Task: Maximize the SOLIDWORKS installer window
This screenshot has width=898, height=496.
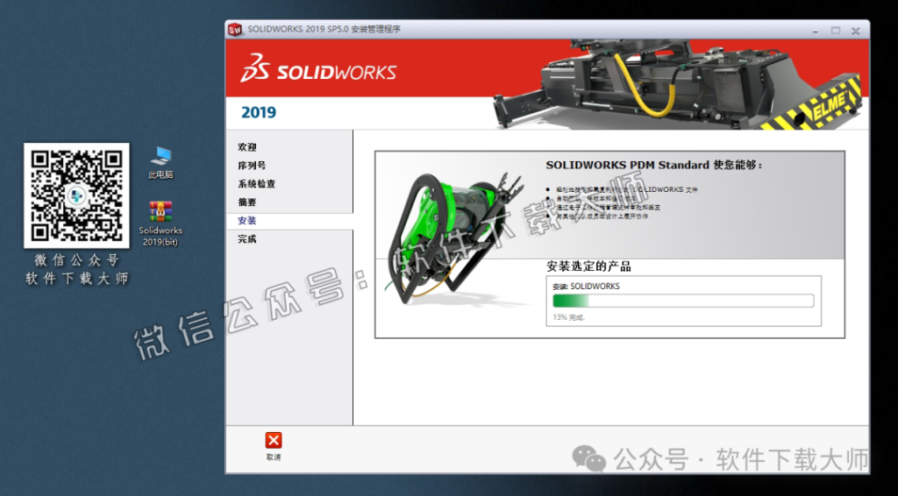Action: pos(836,31)
